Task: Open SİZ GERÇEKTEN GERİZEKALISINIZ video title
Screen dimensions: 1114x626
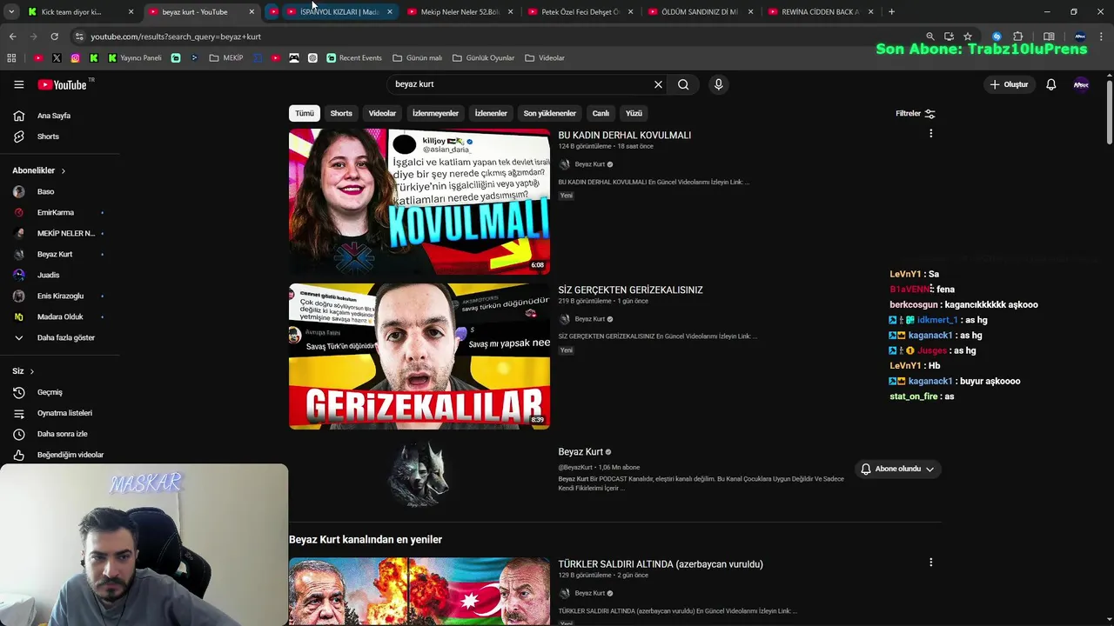Action: click(630, 290)
